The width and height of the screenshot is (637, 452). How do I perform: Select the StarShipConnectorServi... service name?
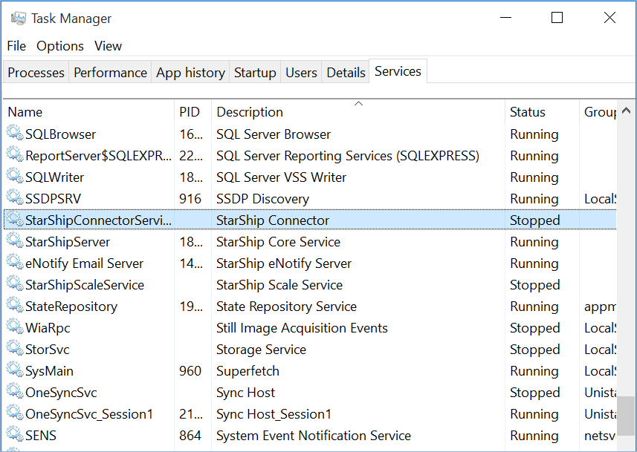(x=98, y=220)
